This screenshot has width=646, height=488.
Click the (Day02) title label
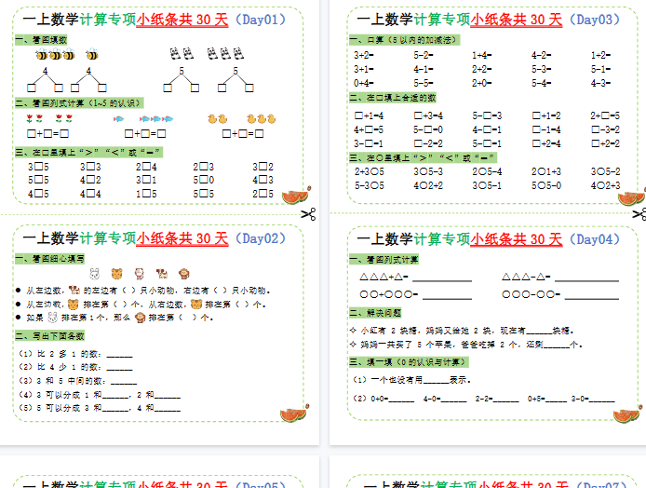pos(260,238)
